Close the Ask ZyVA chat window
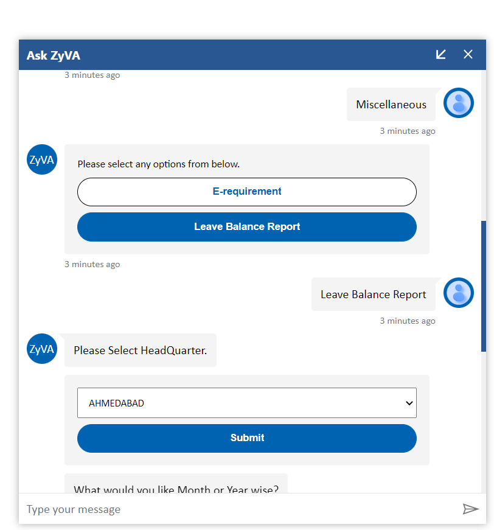 (468, 54)
